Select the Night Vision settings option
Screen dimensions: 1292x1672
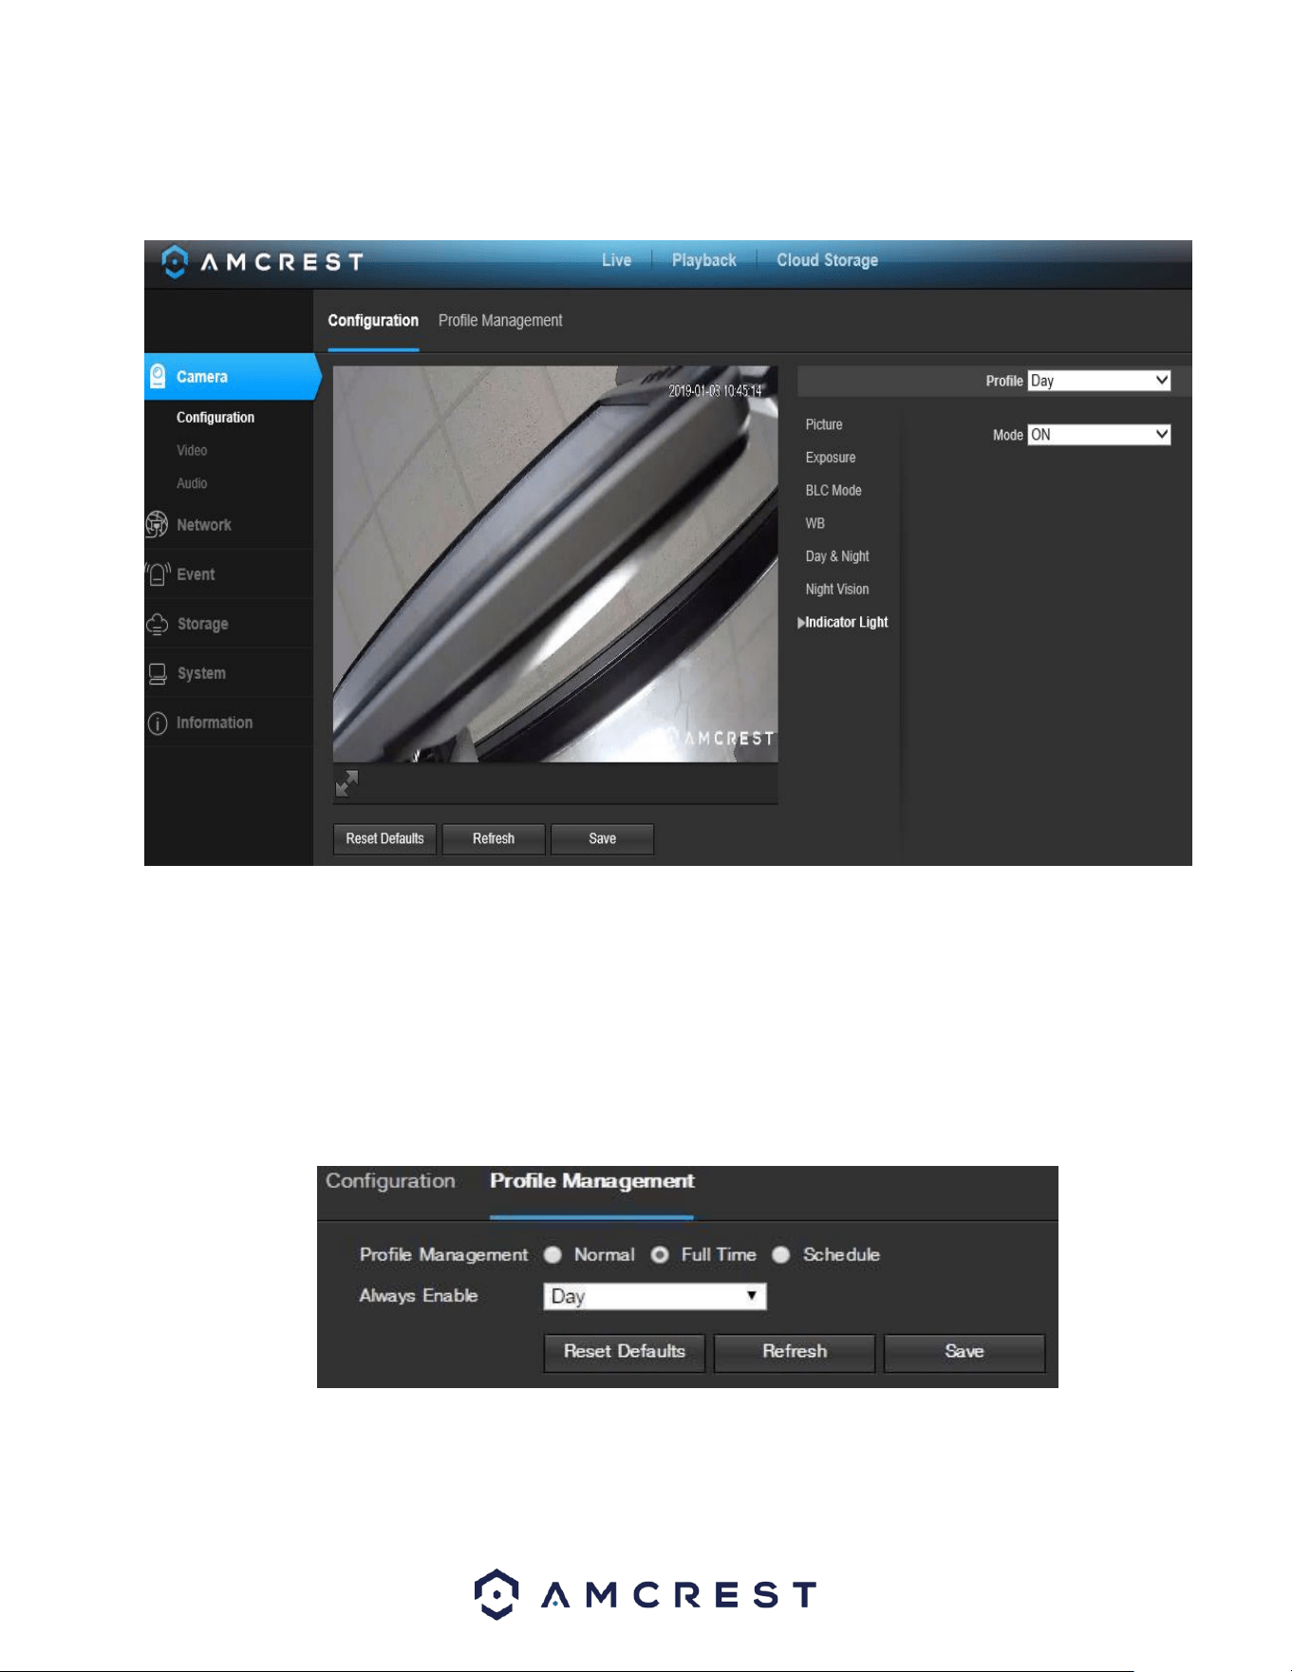point(837,590)
